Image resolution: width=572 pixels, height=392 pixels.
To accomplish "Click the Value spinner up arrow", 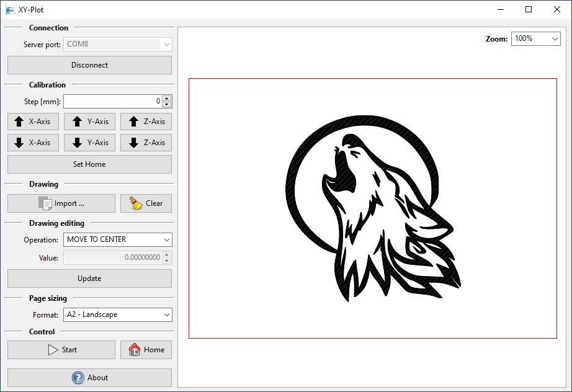I will (x=167, y=254).
